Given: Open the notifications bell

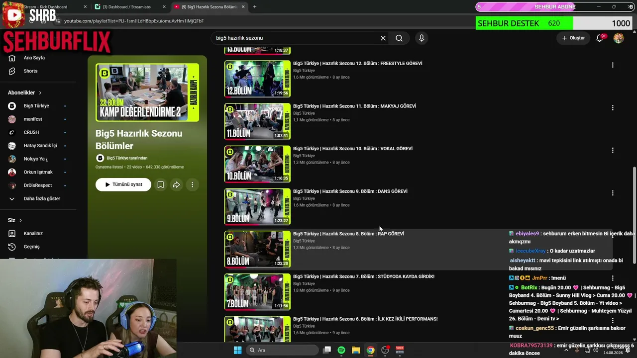Looking at the screenshot, I should click(600, 38).
